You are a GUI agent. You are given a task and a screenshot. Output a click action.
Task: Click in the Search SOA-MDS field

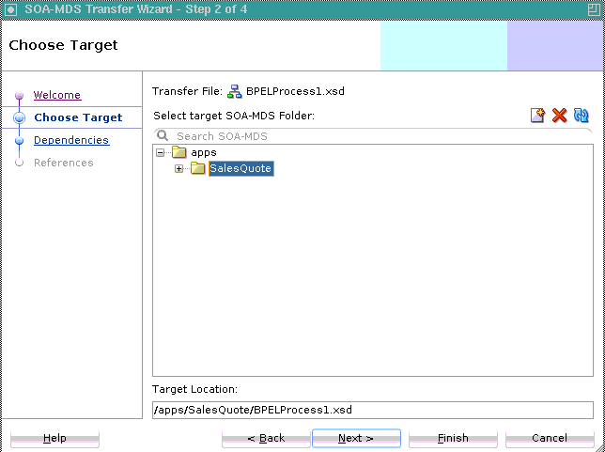[376, 136]
